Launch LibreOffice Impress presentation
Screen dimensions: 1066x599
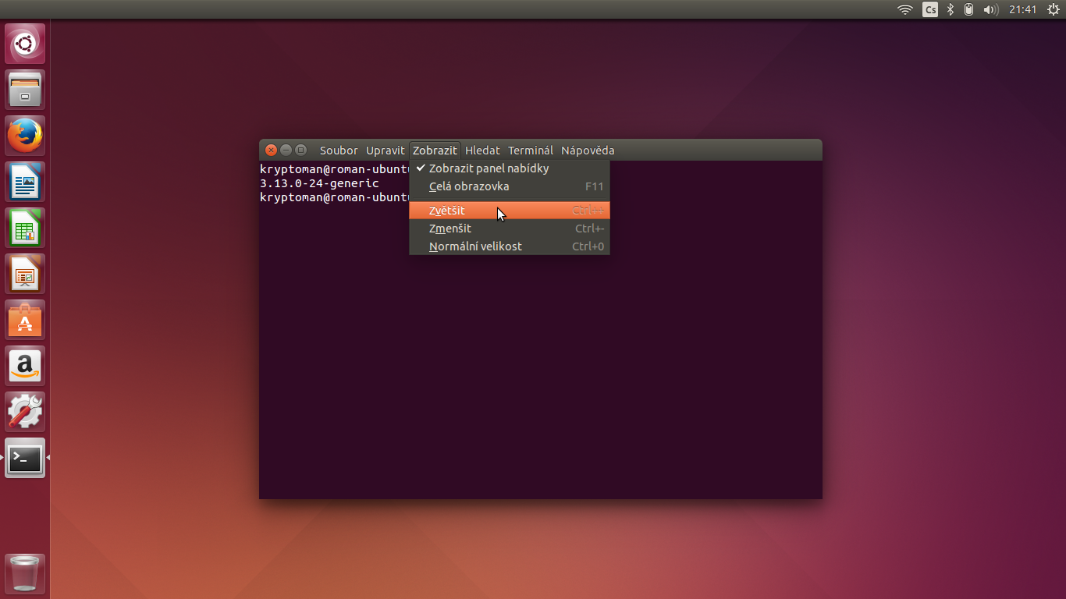tap(25, 274)
